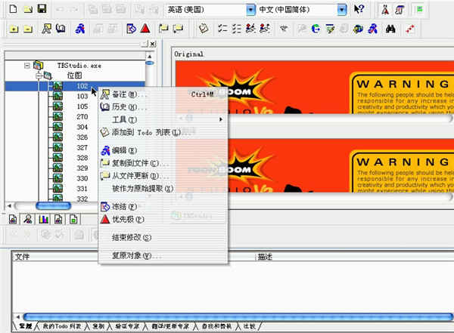The image size is (454, 333).
Task: Click the red compass tool icon
Action: tap(385, 10)
